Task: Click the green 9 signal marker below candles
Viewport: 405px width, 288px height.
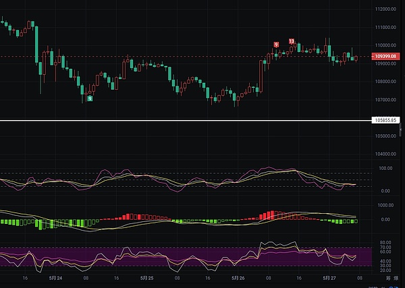Action: tap(90, 98)
